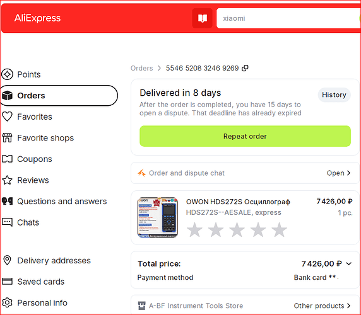Focus the xiaomi search field
The height and width of the screenshot is (315, 361).
(288, 18)
